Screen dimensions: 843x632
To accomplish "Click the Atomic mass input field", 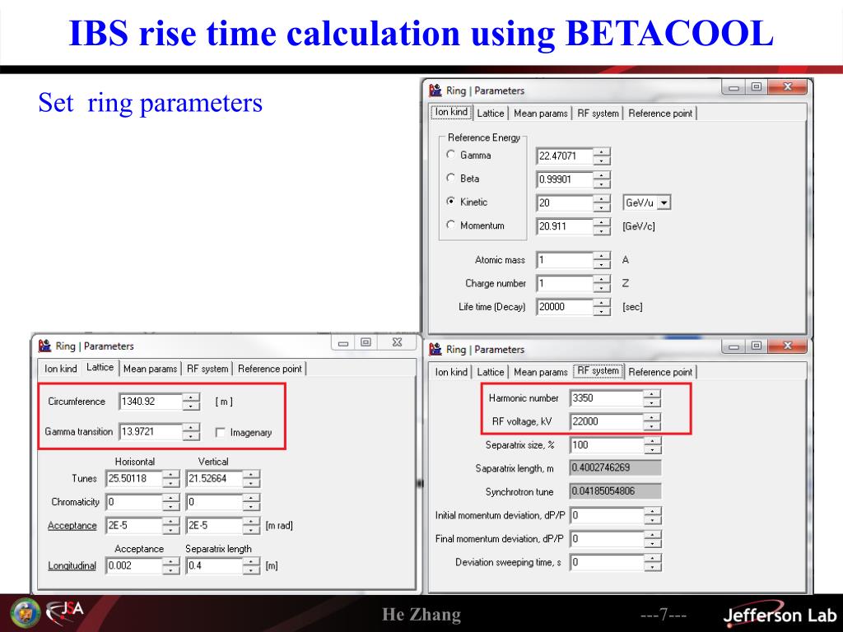I will tap(565, 260).
